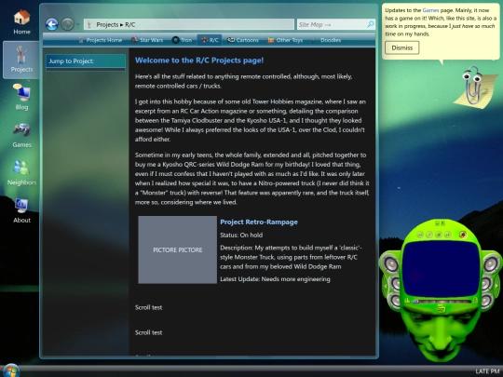Switch to the Doodles tab
The image size is (503, 377).
pyautogui.click(x=326, y=40)
